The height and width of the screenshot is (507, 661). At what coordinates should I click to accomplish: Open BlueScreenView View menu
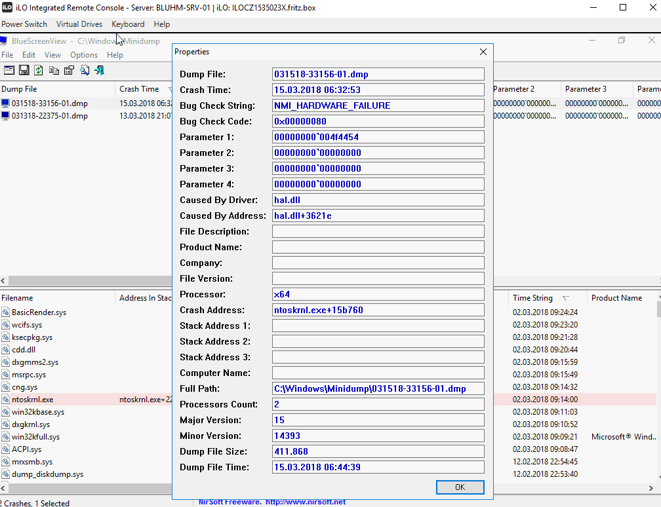tap(52, 55)
